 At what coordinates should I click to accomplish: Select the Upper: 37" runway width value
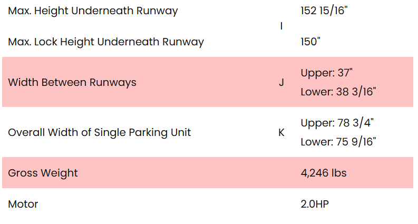(x=326, y=73)
